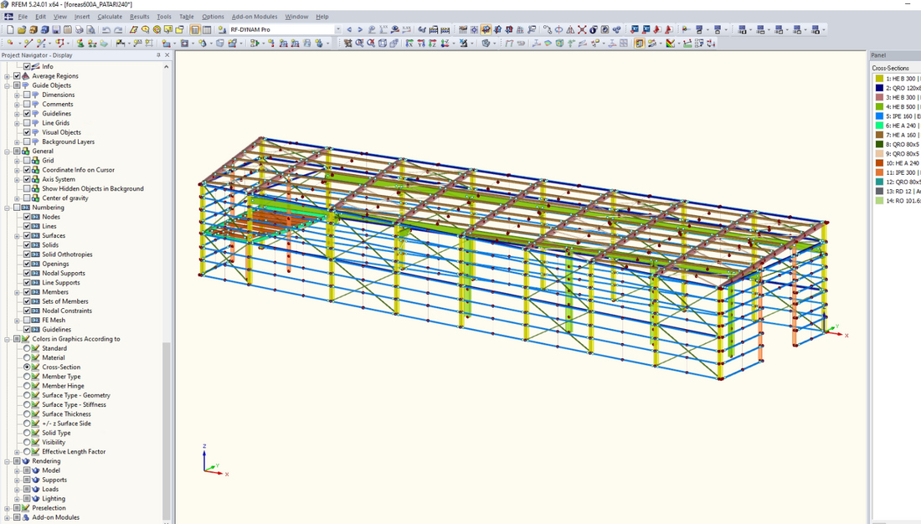Select Member Type color option
The image size is (921, 524).
coord(27,377)
